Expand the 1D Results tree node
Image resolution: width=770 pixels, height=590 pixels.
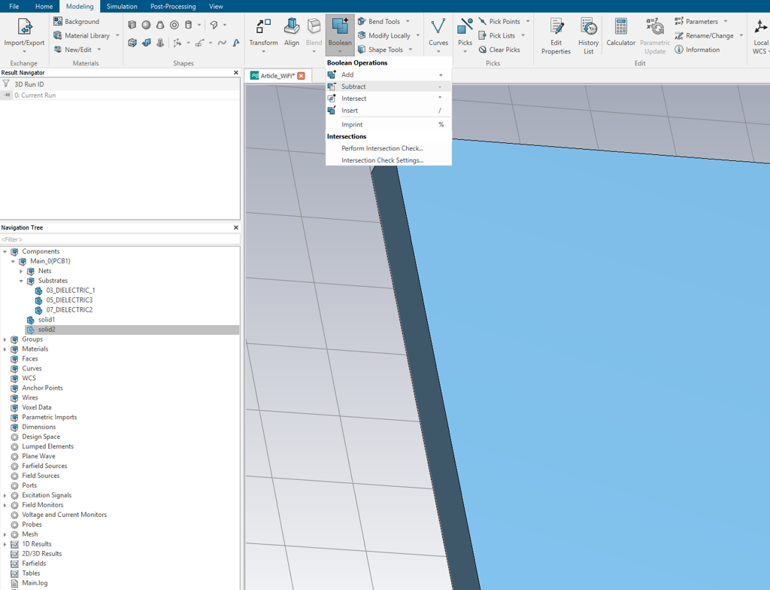click(x=5, y=544)
